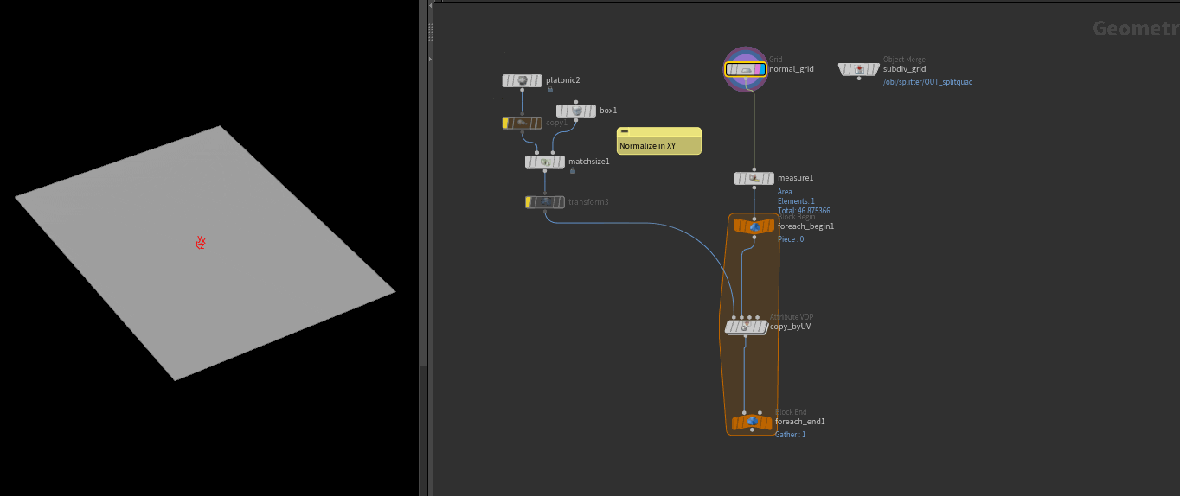
Task: Select the foreach_end1 block end node
Action: click(x=752, y=423)
